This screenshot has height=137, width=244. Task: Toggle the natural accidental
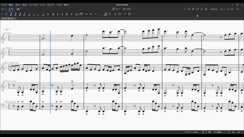62,14
